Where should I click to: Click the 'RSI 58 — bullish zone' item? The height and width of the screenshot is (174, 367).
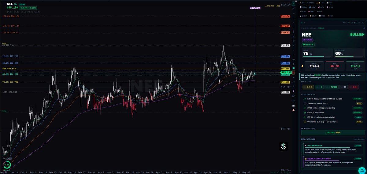(x=333, y=112)
